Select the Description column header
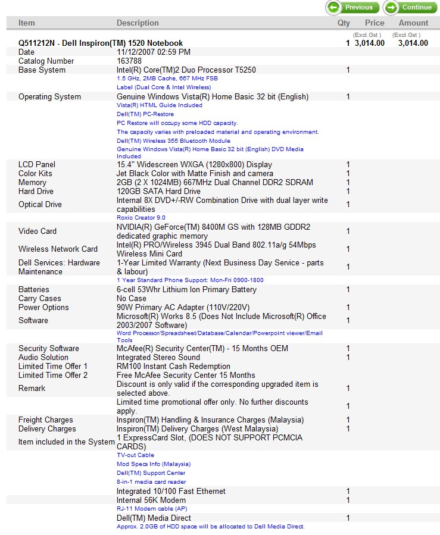440x535 pixels. pyautogui.click(x=138, y=23)
